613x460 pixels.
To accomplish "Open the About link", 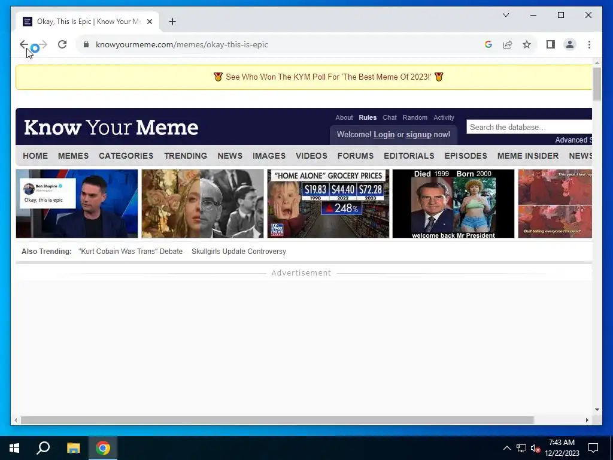I will (x=344, y=117).
